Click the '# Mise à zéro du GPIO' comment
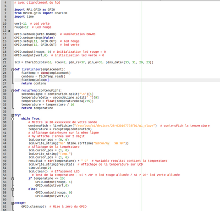Viewport: 220px width, 211px height. tap(68, 207)
